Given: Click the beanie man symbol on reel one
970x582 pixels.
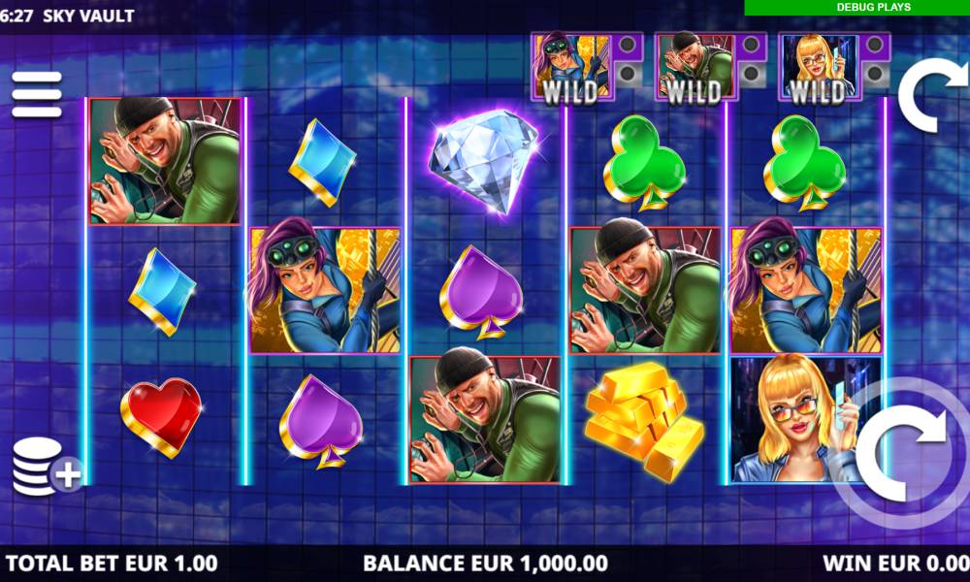Looking at the screenshot, I should pos(165,161).
